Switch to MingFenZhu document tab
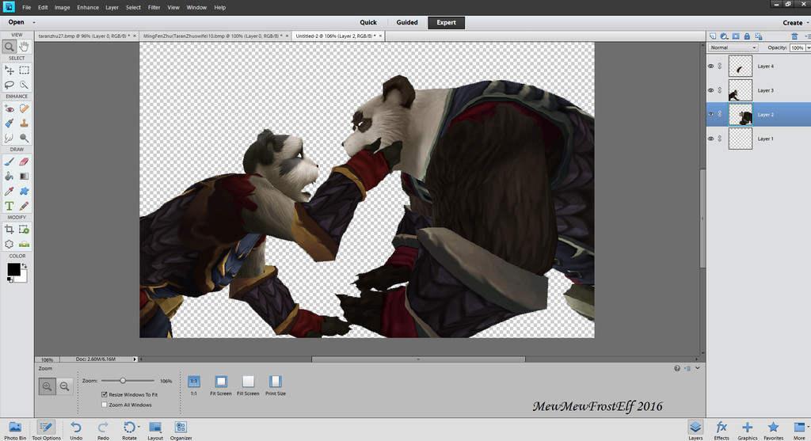Screen dimensions: 811x441 [x=214, y=36]
